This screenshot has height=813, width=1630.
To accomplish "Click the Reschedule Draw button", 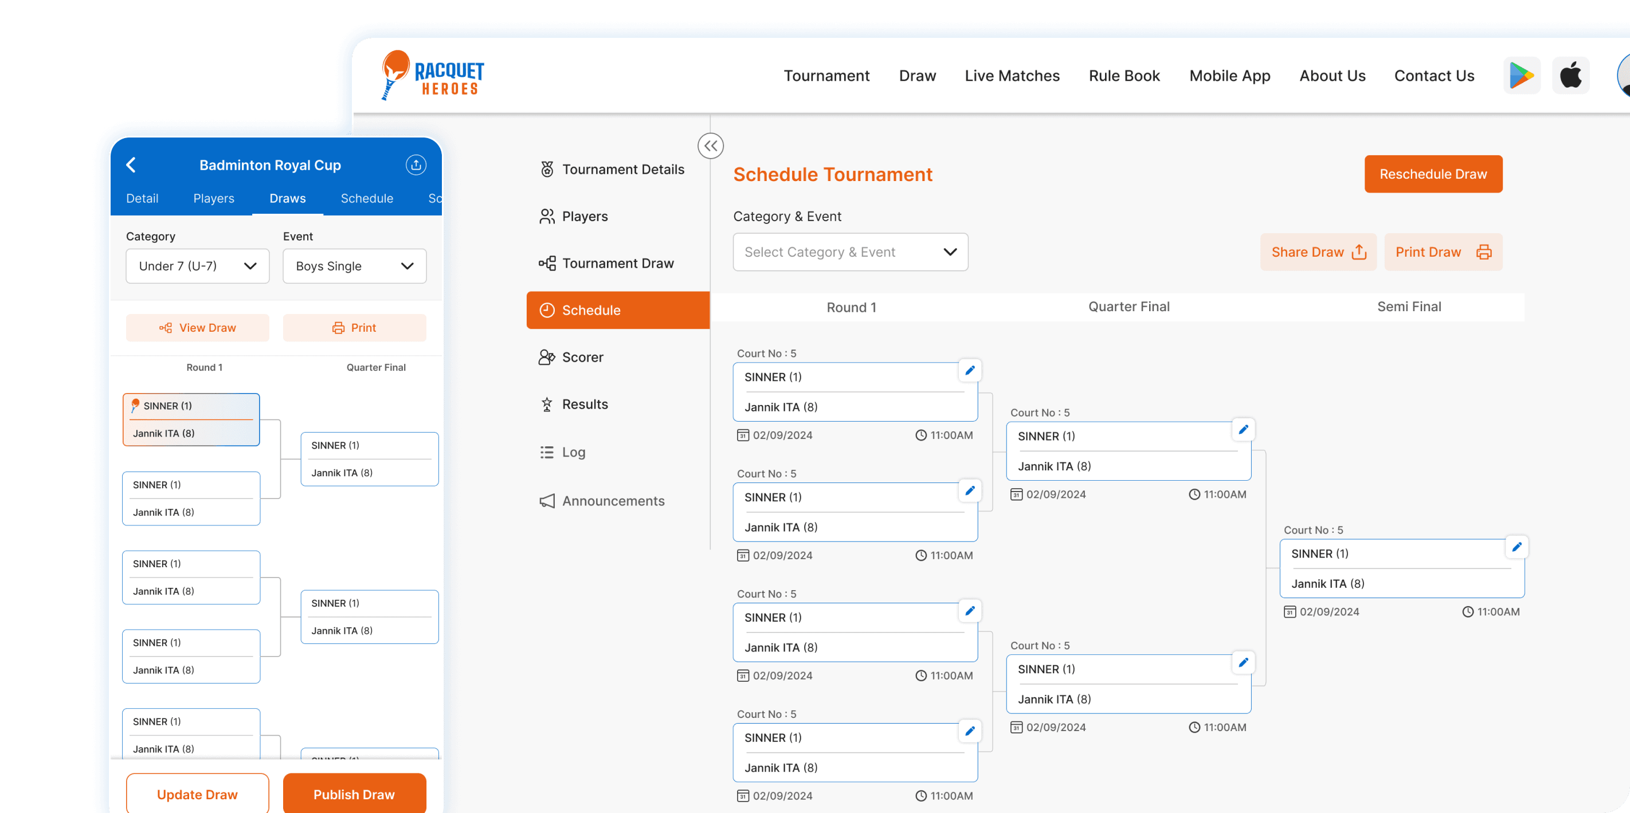I will coord(1433,174).
